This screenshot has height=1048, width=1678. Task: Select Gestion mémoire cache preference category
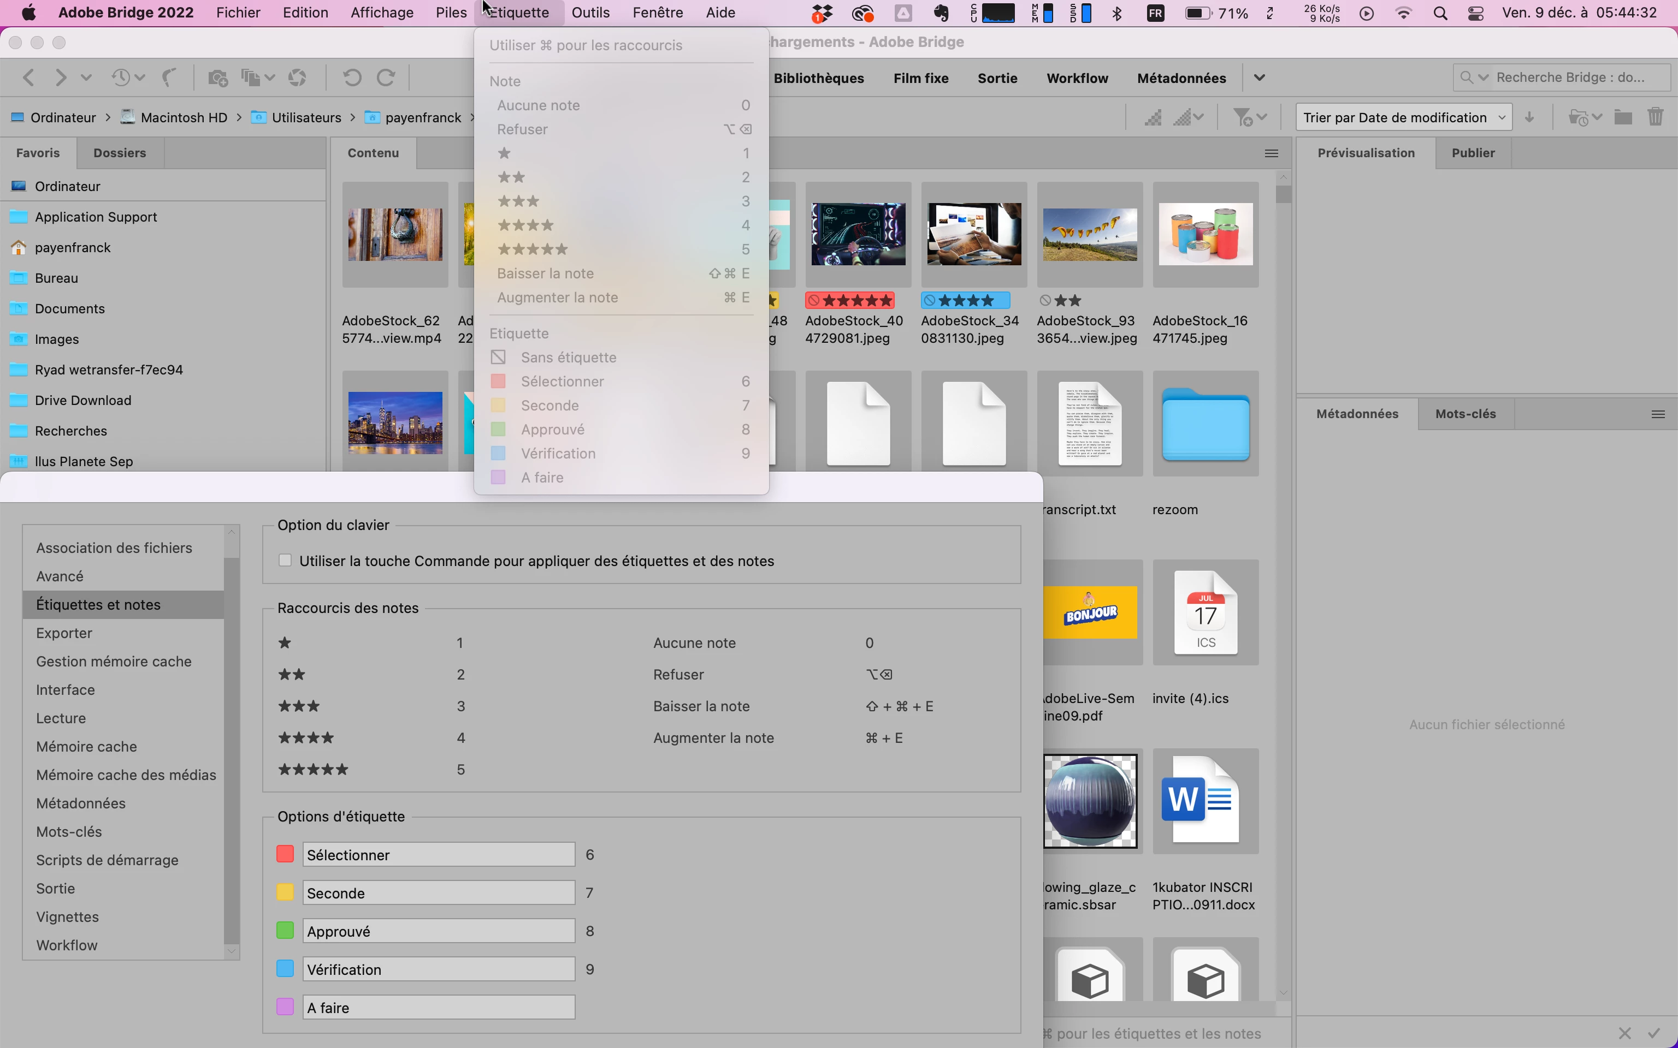point(114,661)
